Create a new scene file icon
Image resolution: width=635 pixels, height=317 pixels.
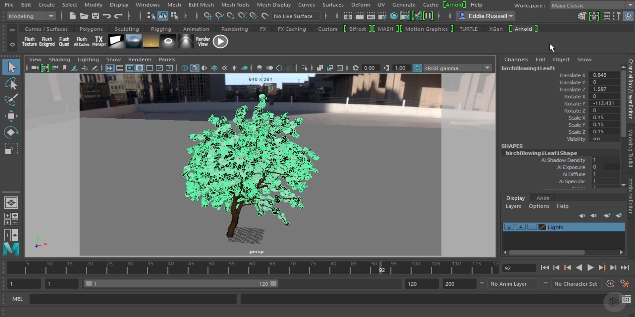[x=72, y=16]
